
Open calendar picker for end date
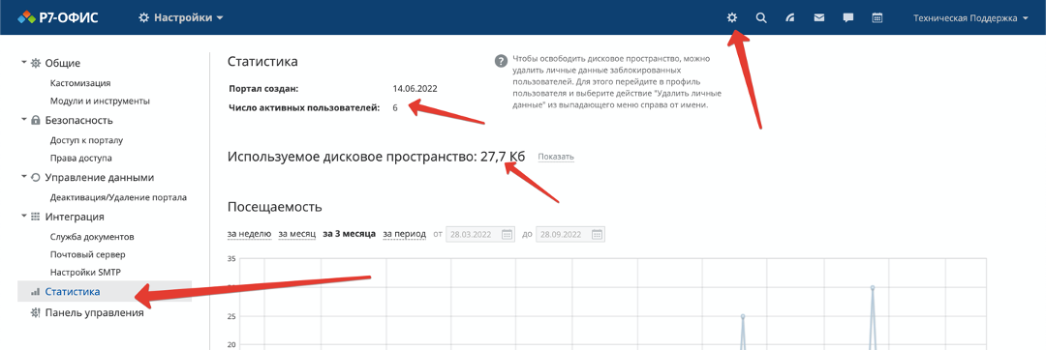[x=597, y=234]
